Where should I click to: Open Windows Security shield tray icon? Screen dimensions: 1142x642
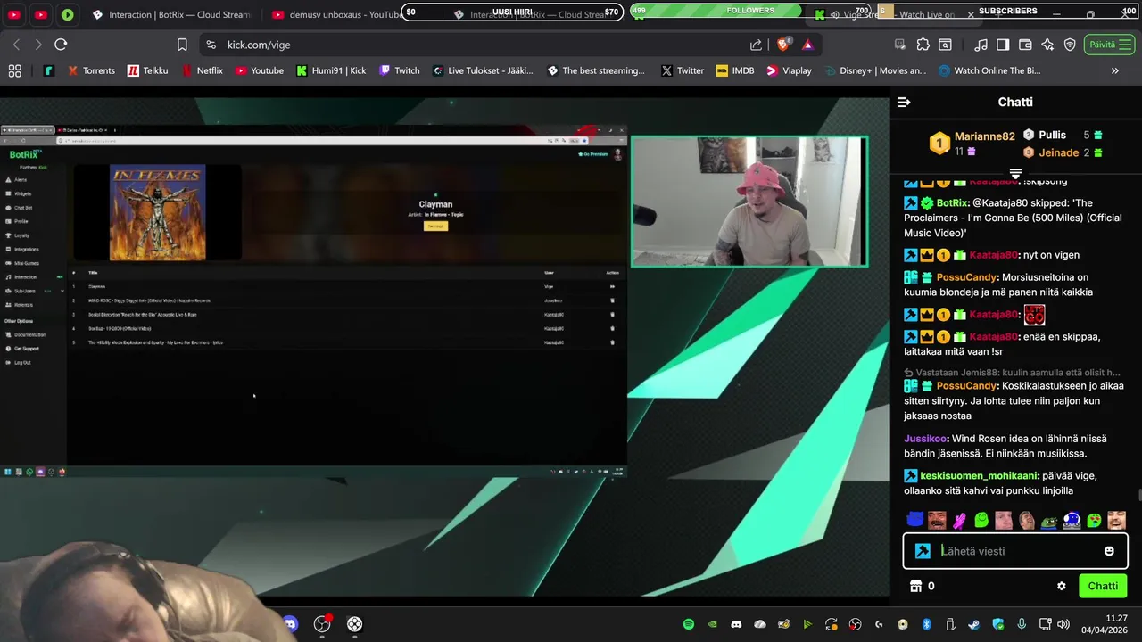[x=997, y=624]
